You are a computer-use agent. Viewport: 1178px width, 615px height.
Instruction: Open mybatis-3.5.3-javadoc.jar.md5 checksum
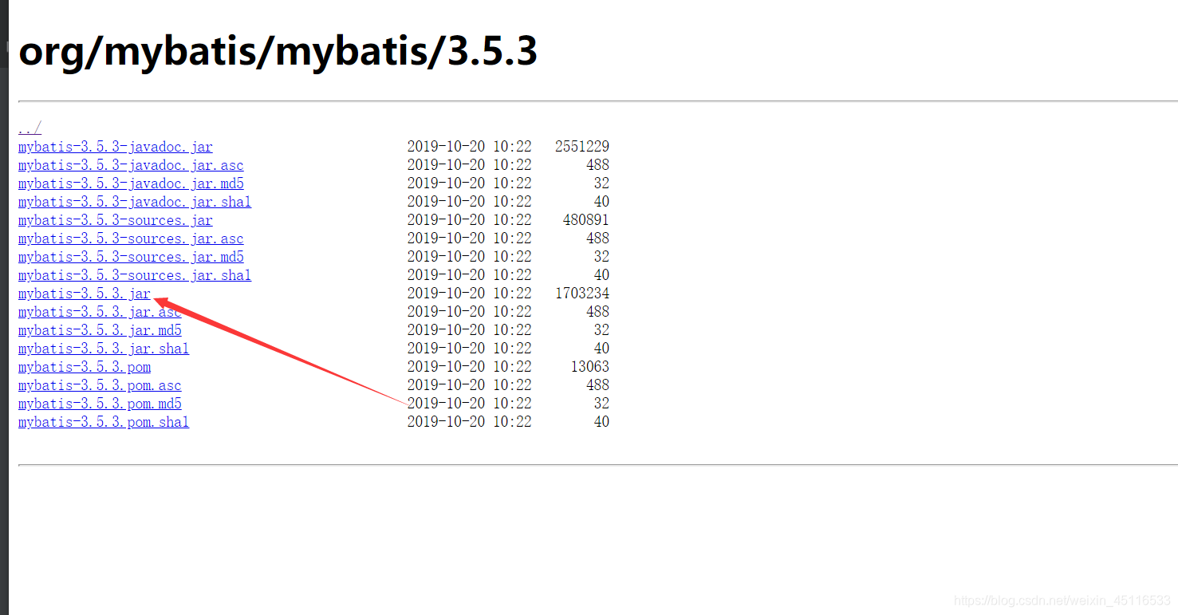click(131, 183)
